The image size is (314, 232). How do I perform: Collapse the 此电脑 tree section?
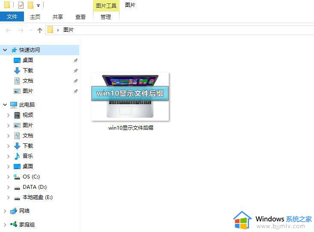5,104
